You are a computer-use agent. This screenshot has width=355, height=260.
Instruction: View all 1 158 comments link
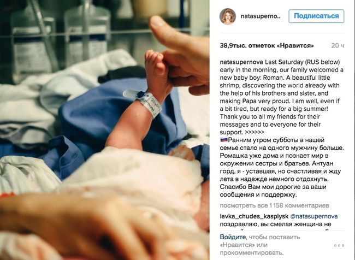tap(274, 205)
